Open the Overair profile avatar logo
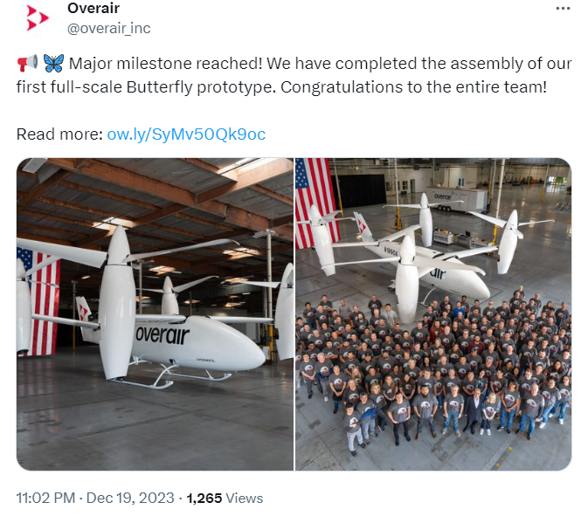 38,18
